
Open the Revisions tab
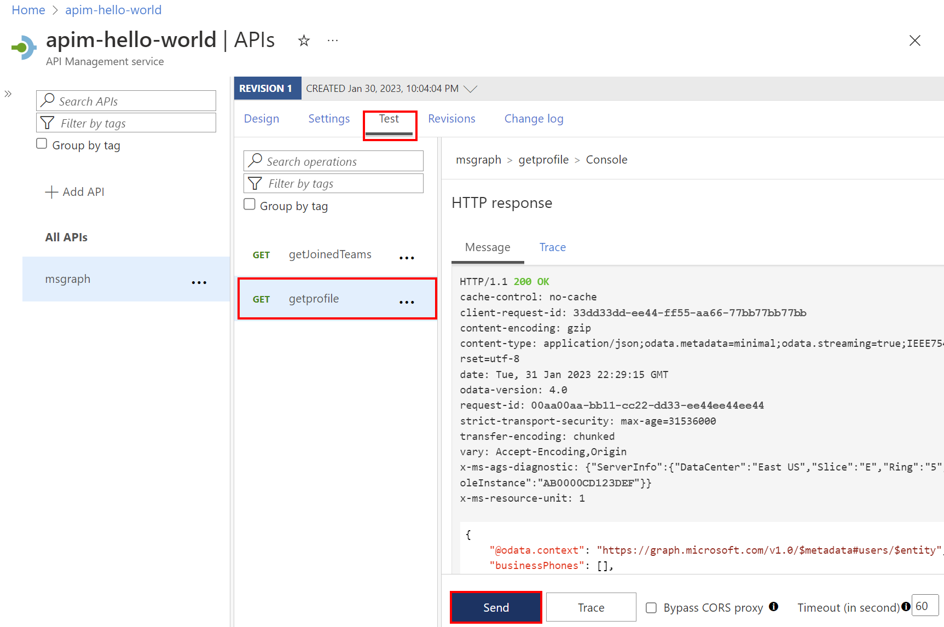pos(451,118)
